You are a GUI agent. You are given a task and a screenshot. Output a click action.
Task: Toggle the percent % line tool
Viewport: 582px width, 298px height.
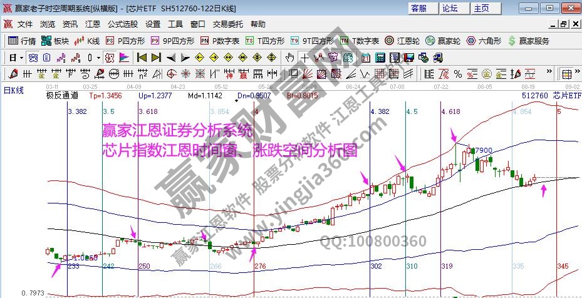coord(457,74)
